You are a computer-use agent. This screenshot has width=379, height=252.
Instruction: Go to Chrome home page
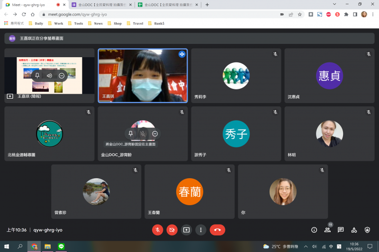33,15
